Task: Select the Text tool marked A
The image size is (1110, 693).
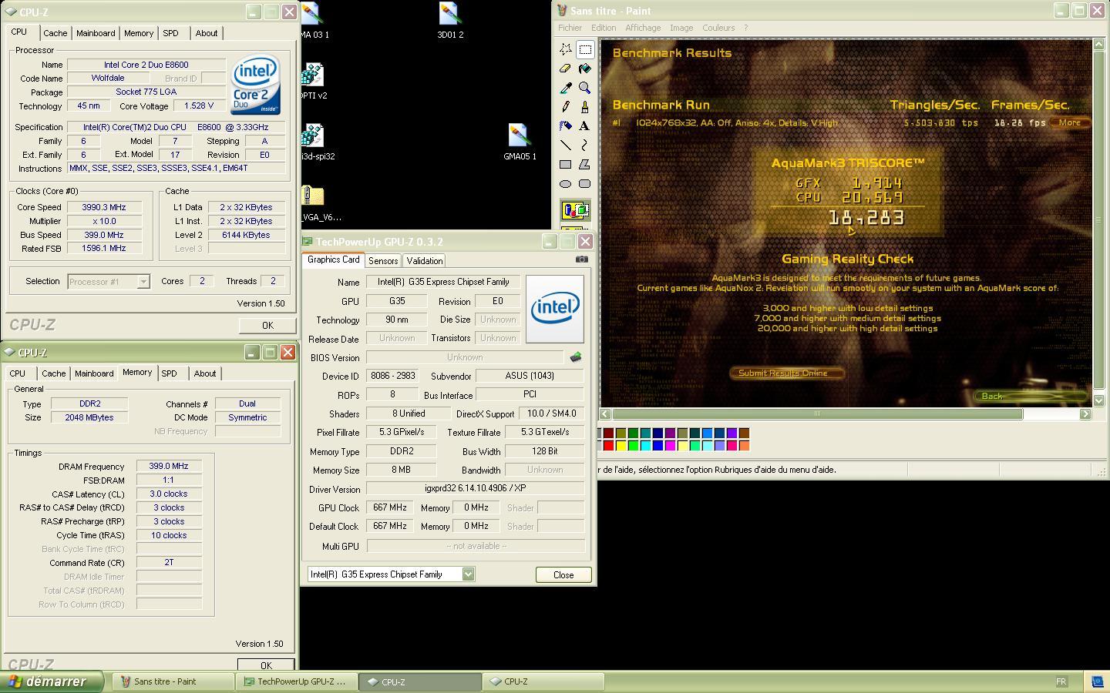Action: 585,126
